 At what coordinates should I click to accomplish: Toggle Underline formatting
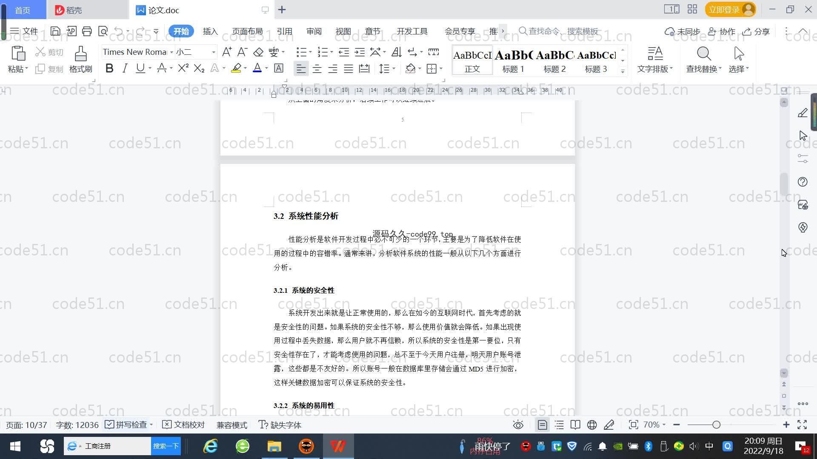pos(140,68)
